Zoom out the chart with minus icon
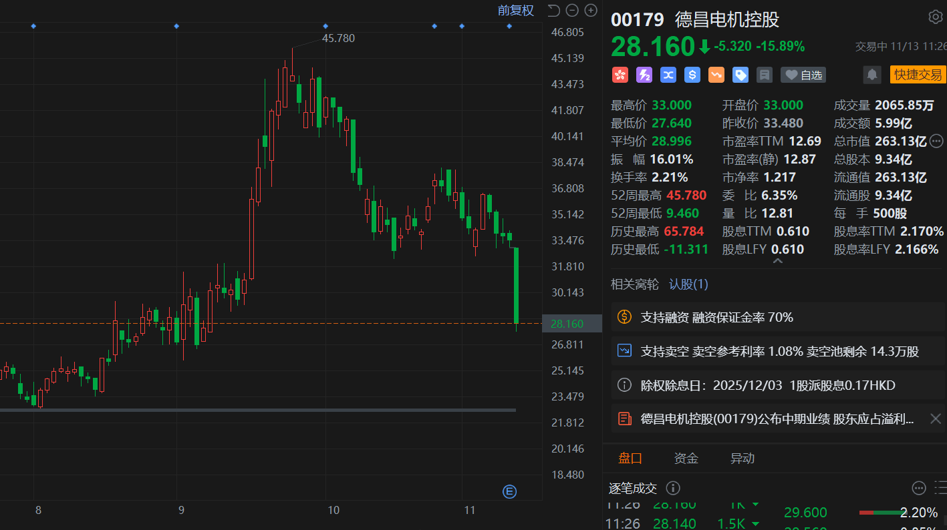 [572, 10]
